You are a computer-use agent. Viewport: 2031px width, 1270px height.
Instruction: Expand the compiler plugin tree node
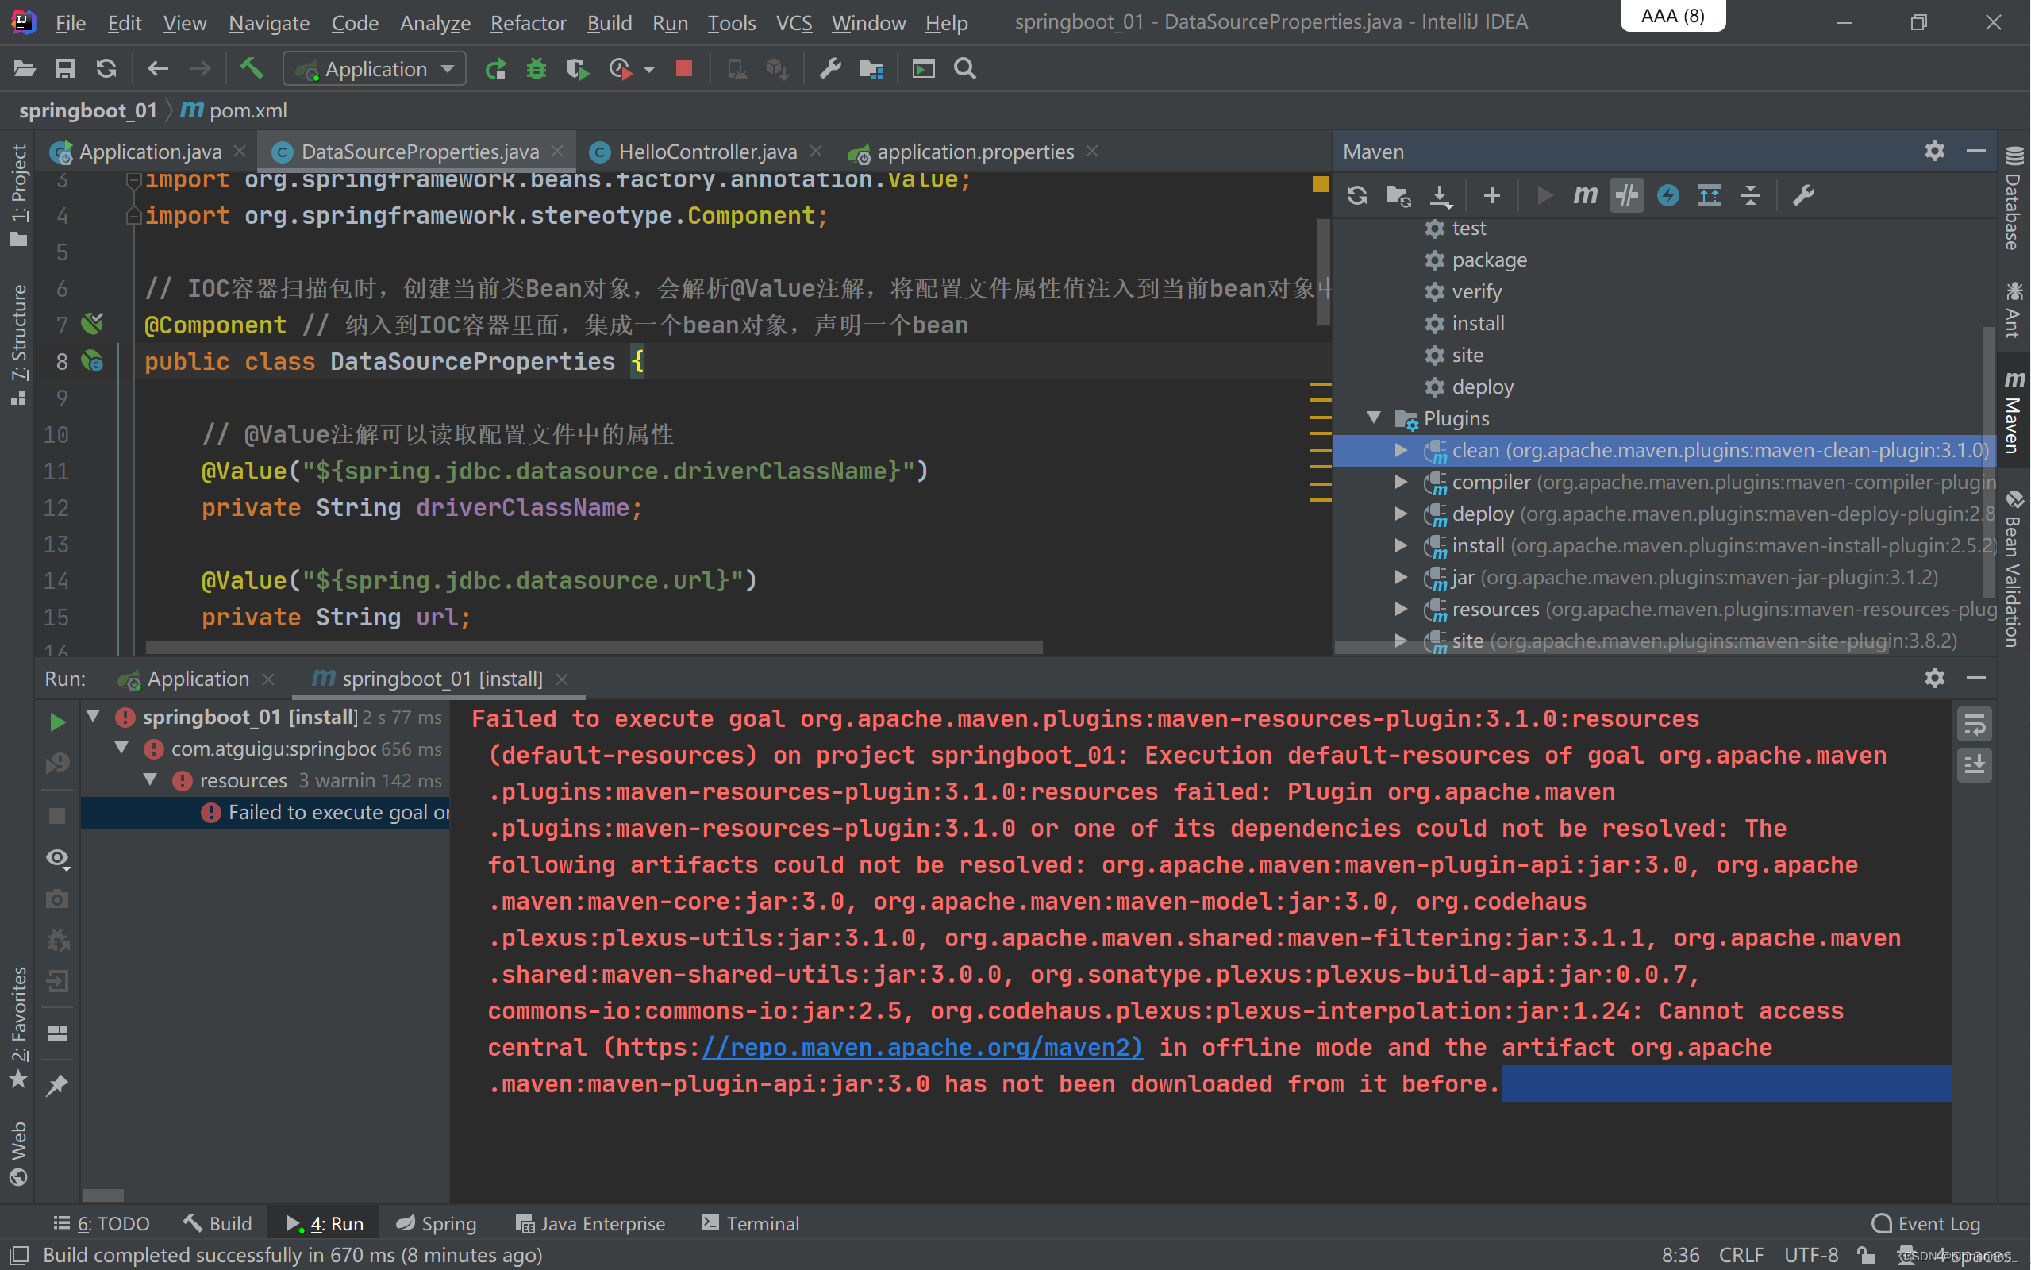[1401, 482]
